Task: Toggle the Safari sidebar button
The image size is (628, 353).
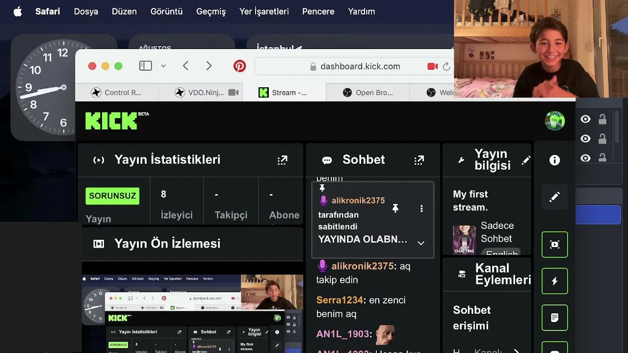Action: (x=146, y=66)
